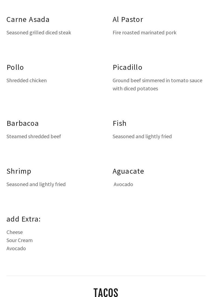Click the Barbacoa menu item title
The height and width of the screenshot is (297, 212).
[x=23, y=123]
